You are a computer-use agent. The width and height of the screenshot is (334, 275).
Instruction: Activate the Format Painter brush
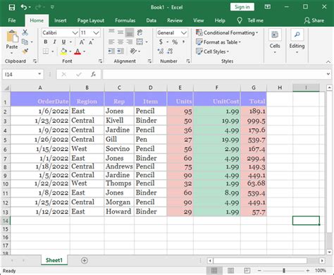(25, 51)
